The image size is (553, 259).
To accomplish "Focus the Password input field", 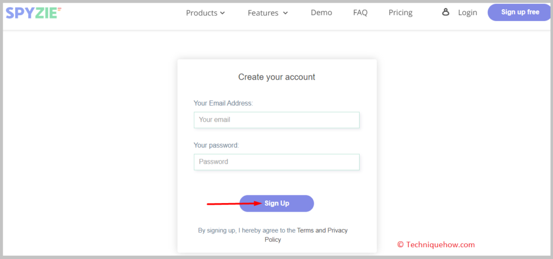I will (276, 162).
